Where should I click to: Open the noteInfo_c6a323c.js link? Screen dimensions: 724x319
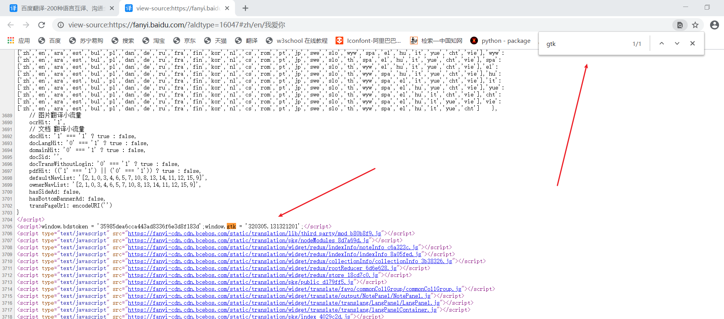(x=273, y=247)
